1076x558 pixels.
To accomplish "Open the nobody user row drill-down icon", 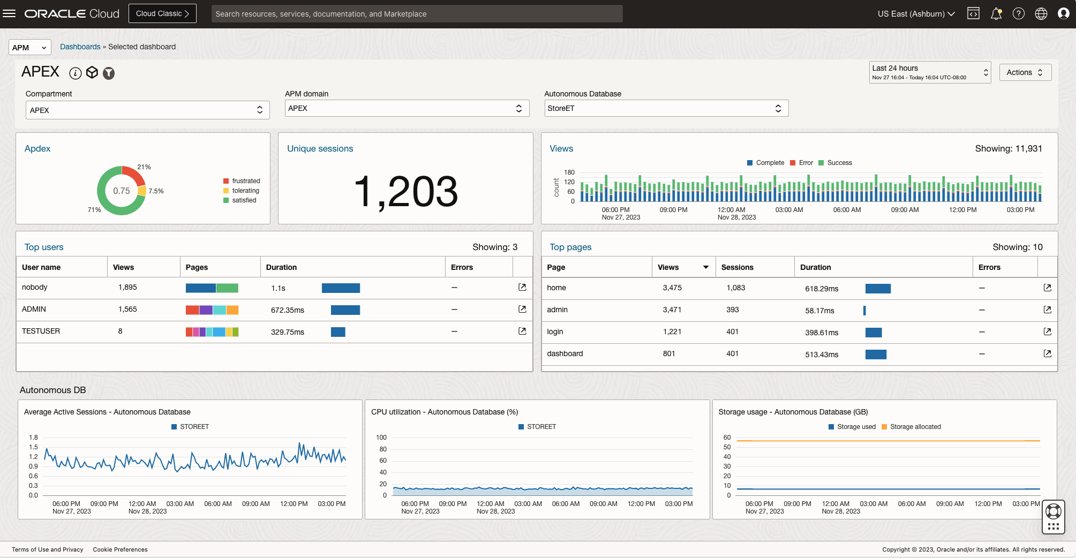I will pyautogui.click(x=522, y=287).
